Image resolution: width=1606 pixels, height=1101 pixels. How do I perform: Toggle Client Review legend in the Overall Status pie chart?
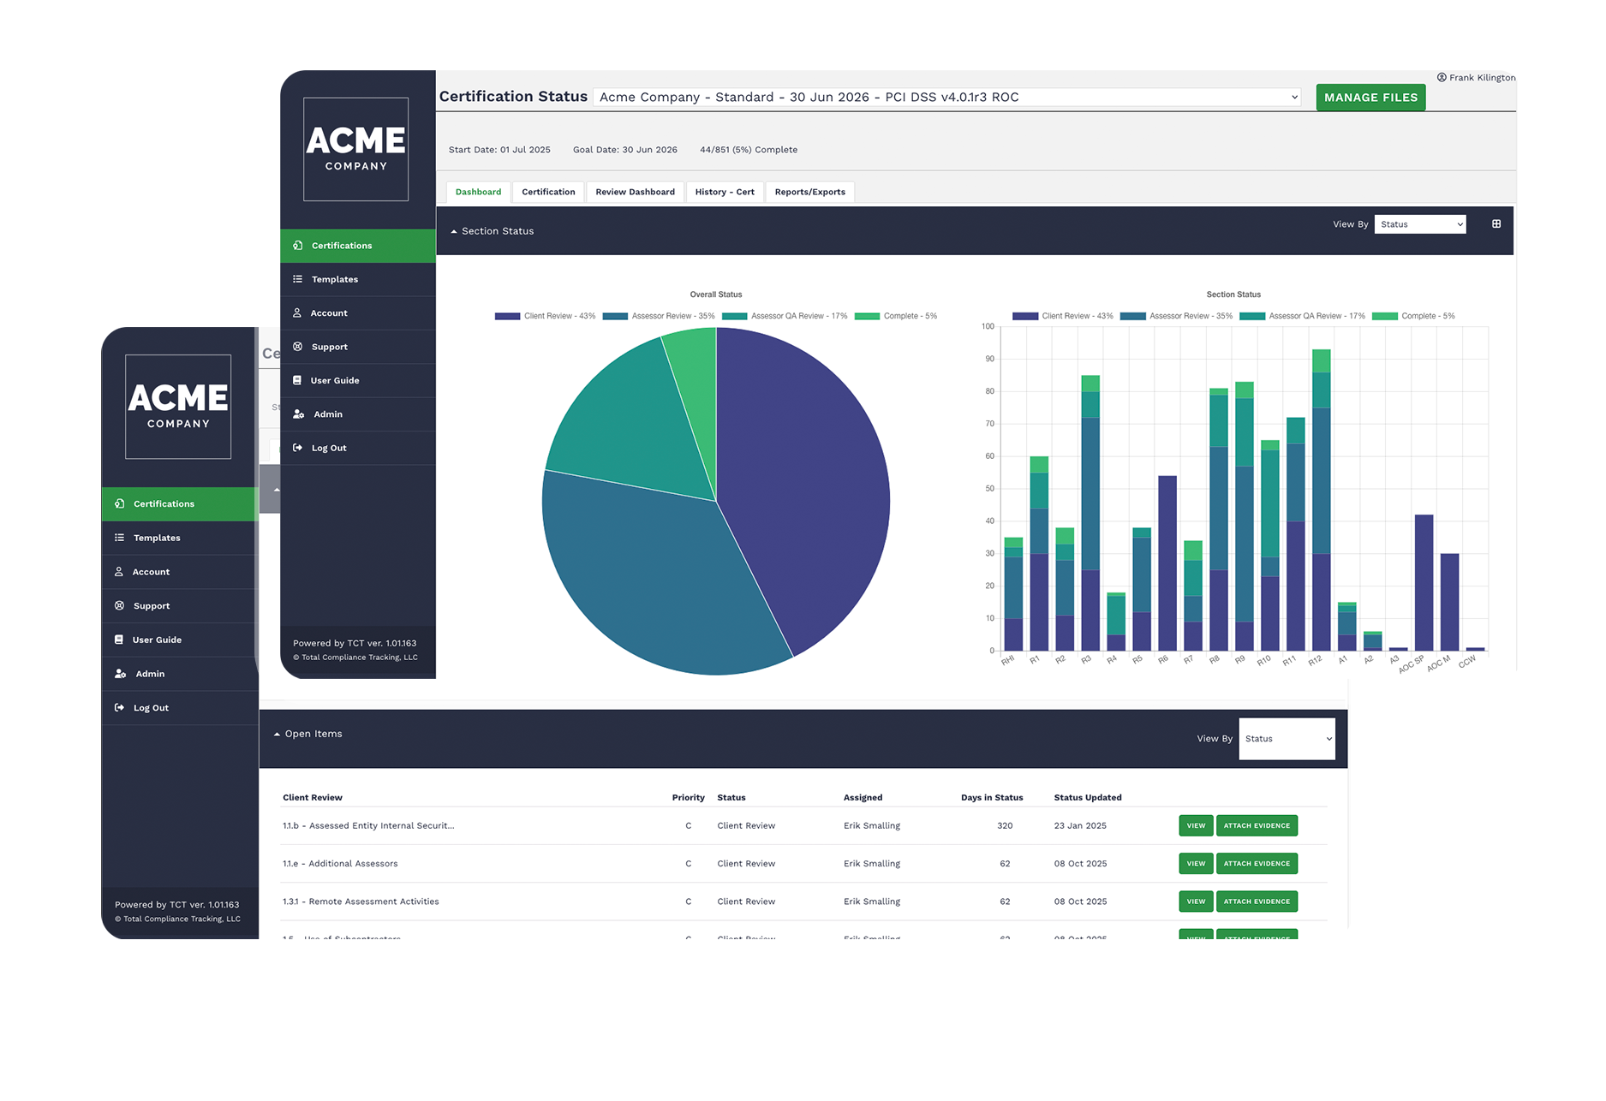pyautogui.click(x=545, y=317)
